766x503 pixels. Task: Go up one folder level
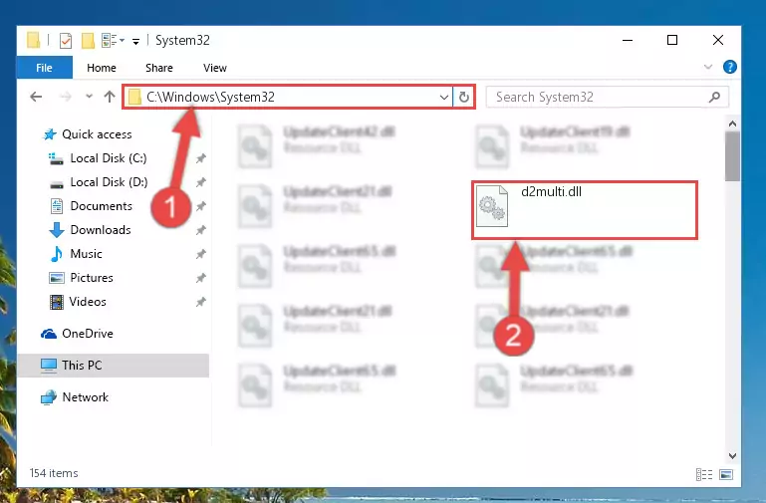110,97
